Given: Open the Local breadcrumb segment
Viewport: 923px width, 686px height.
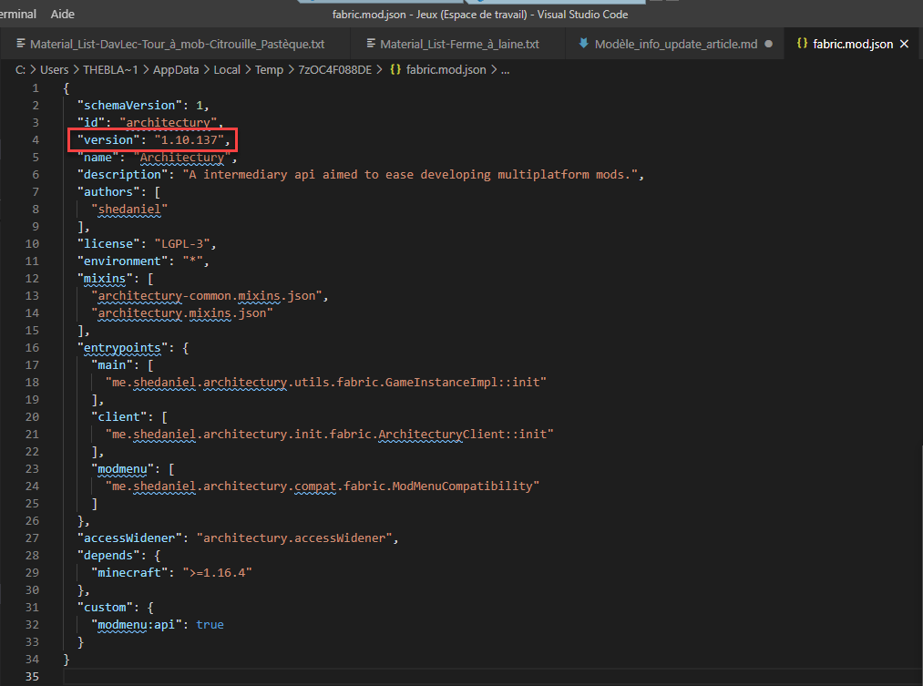Looking at the screenshot, I should pos(227,70).
